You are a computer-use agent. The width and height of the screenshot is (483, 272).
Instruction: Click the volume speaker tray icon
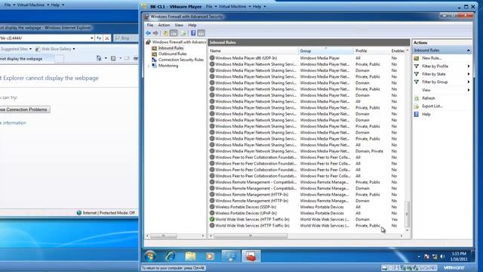pos(443,256)
